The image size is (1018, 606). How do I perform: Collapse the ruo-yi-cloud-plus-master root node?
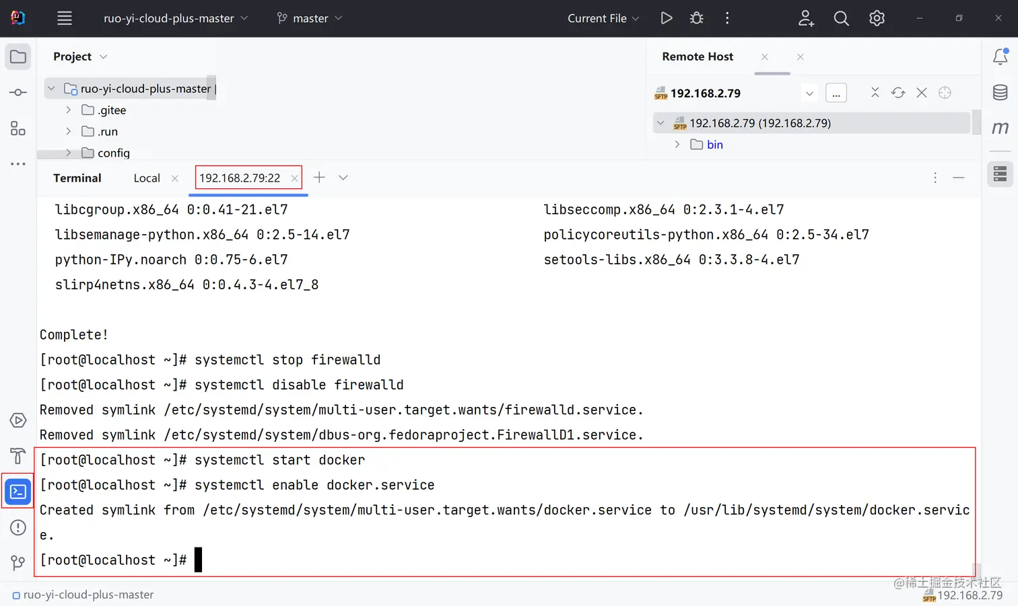pos(51,89)
